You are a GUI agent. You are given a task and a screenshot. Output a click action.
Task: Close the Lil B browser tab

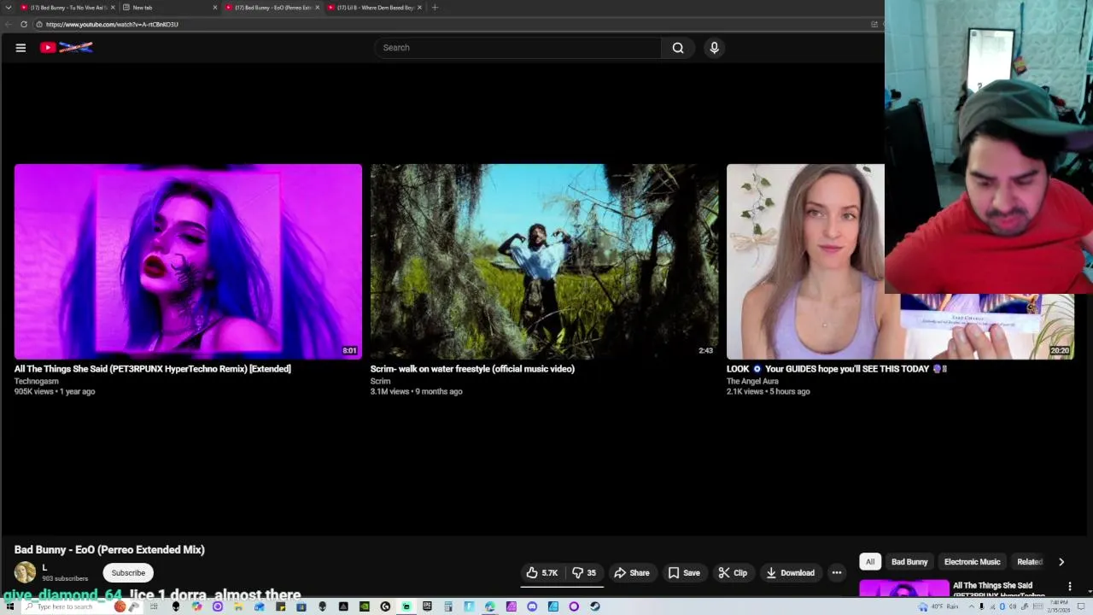pyautogui.click(x=419, y=8)
